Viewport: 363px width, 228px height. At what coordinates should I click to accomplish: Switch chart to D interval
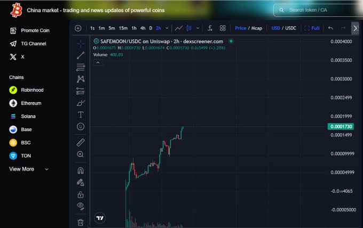point(151,28)
